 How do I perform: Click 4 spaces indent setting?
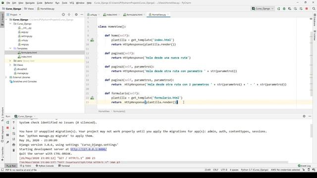click(234, 170)
